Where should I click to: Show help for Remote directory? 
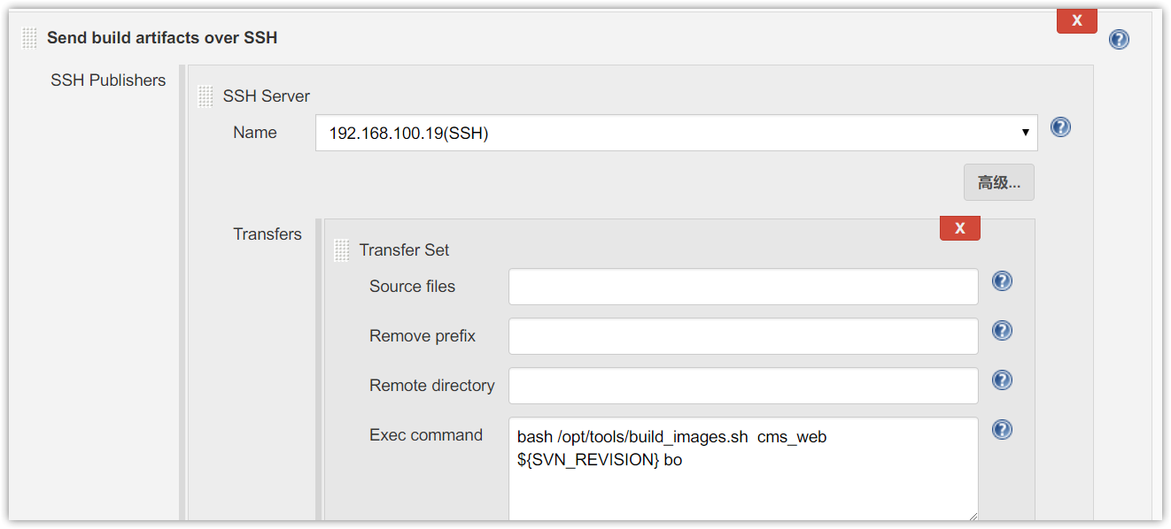tap(1002, 380)
